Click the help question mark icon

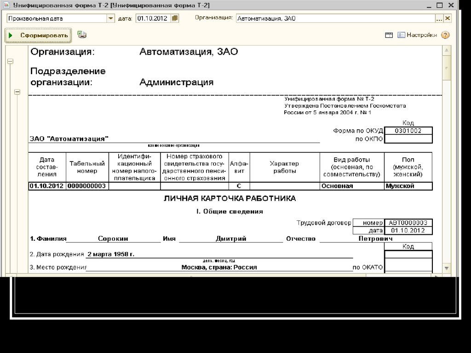pos(445,35)
